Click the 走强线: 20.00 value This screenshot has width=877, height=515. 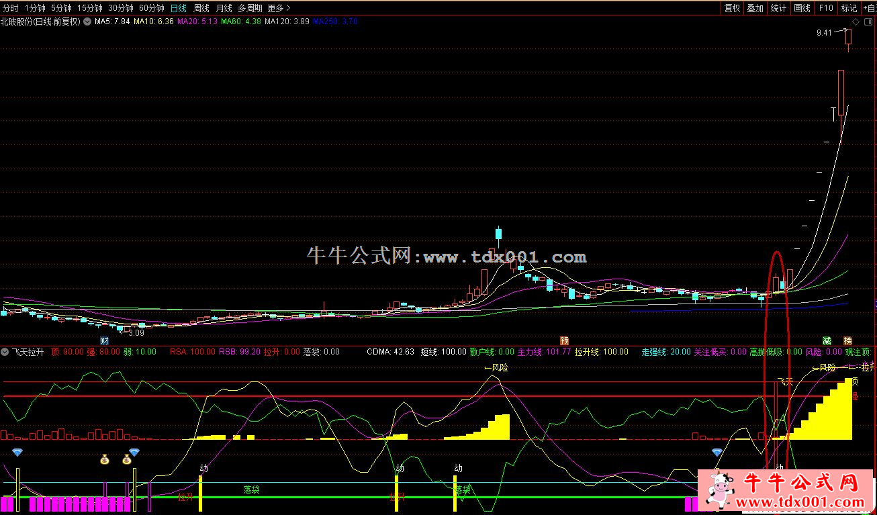click(665, 351)
